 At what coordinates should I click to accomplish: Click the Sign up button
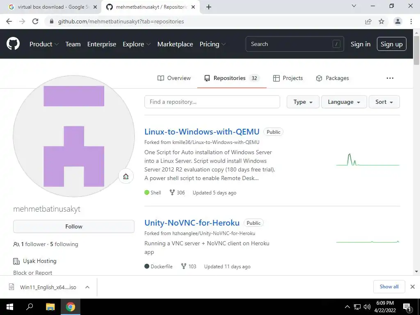[392, 44]
